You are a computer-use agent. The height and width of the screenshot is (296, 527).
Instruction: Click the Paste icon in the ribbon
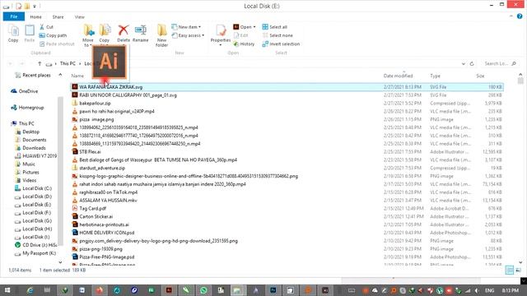[x=30, y=33]
